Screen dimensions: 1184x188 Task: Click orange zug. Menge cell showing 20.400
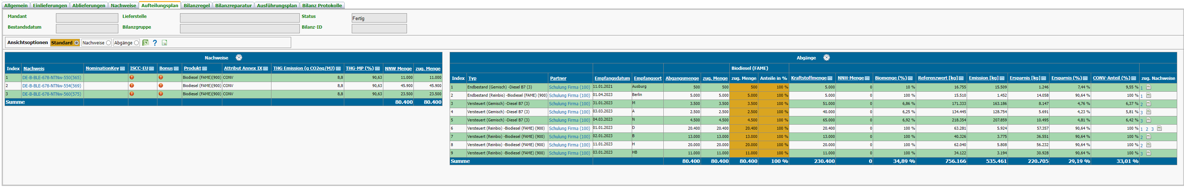[744, 129]
